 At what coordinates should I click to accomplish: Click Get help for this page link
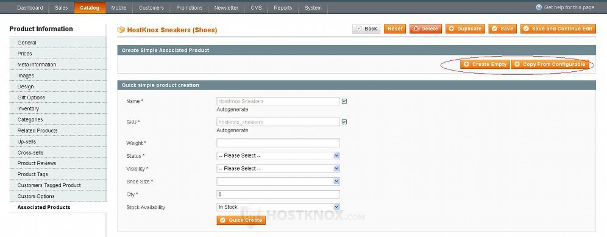tap(569, 7)
